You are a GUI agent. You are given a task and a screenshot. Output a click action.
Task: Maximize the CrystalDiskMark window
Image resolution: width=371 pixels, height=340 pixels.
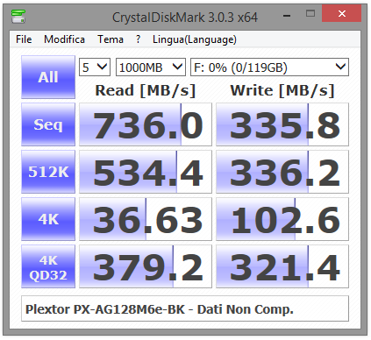click(310, 13)
